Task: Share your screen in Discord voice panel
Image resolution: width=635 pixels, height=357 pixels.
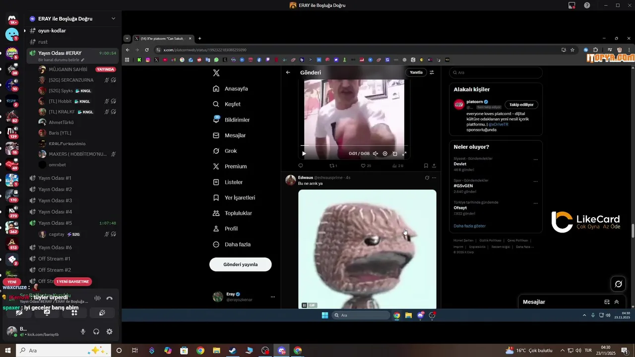Action: [x=47, y=313]
